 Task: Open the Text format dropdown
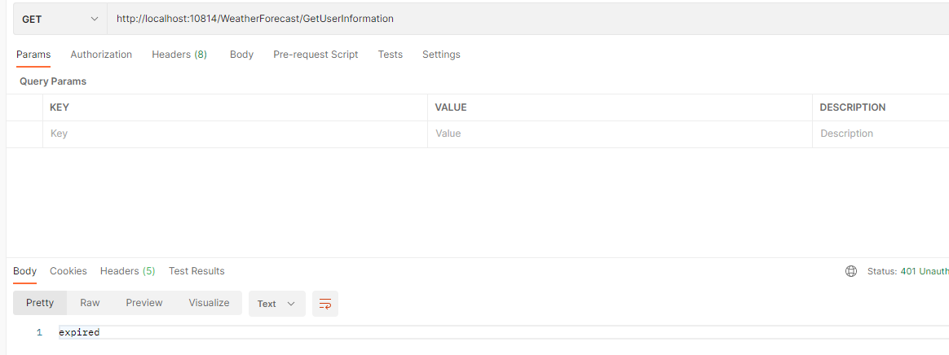pyautogui.click(x=276, y=304)
